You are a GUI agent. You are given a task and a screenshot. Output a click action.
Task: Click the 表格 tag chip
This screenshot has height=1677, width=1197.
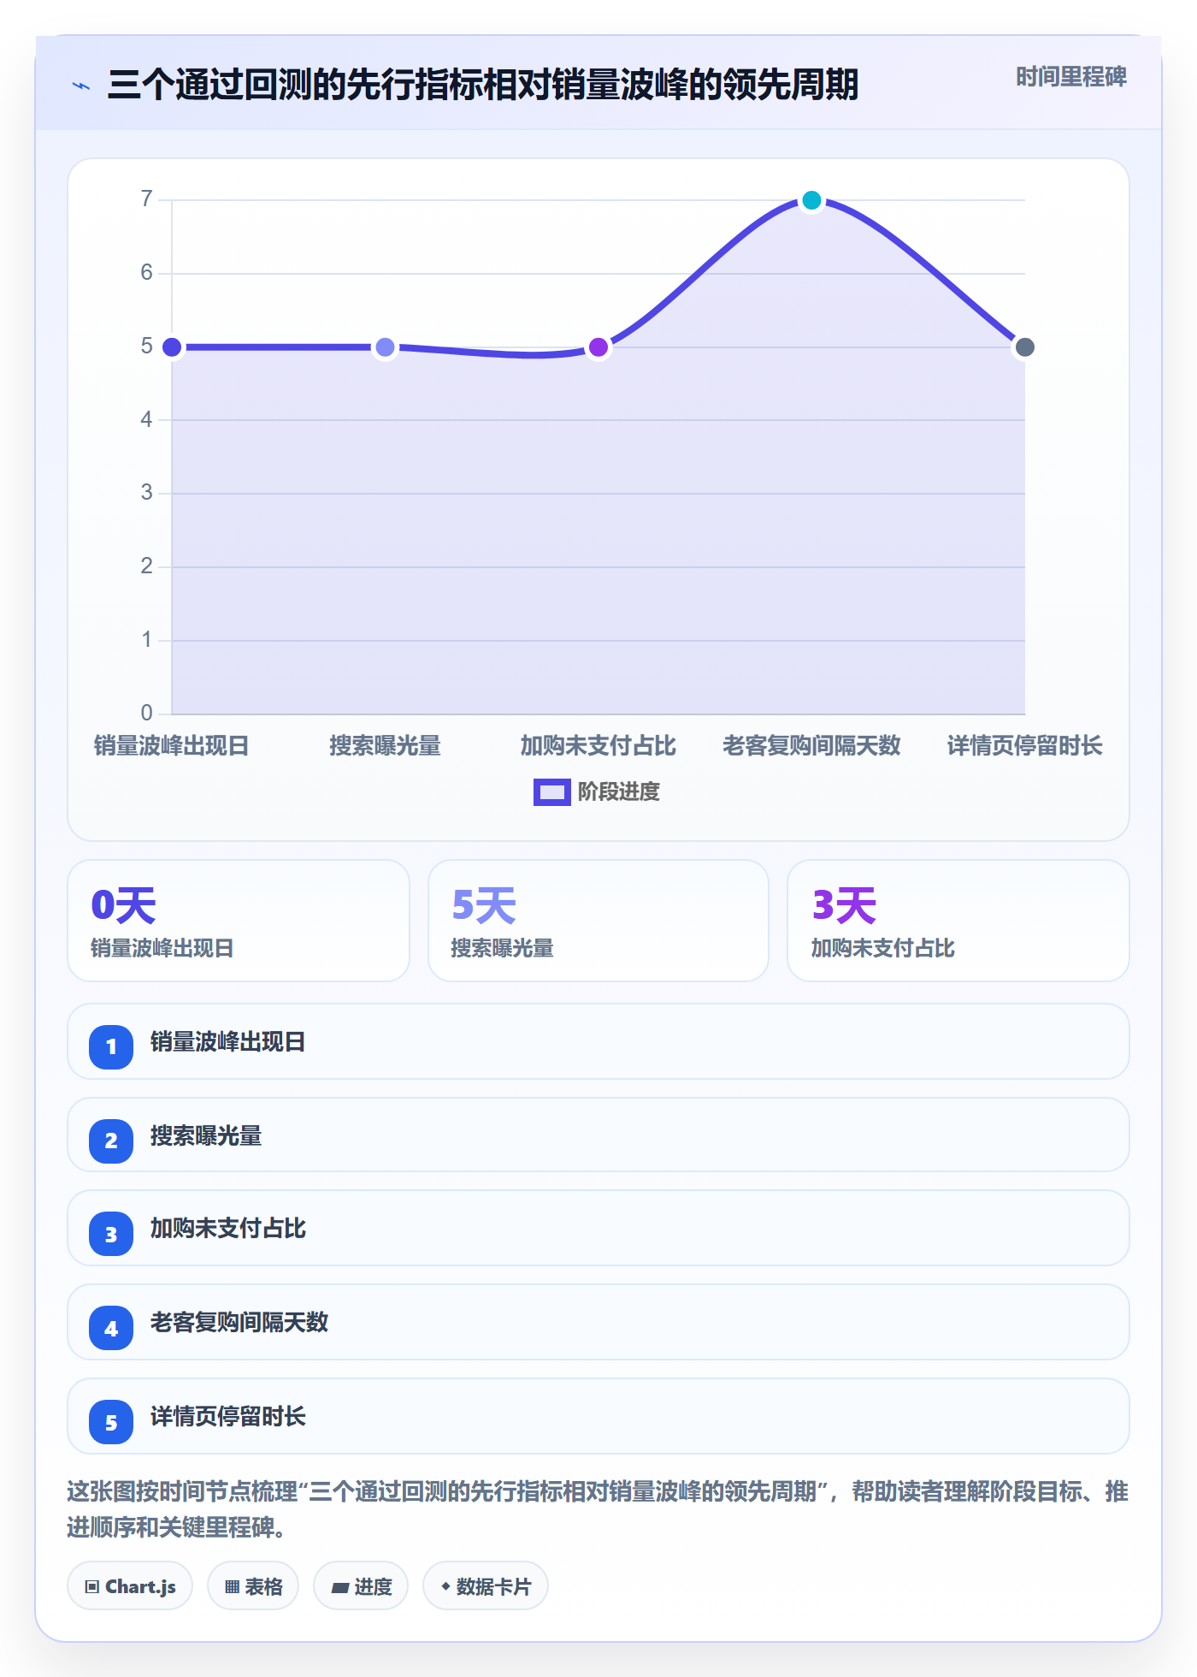[x=253, y=1586]
